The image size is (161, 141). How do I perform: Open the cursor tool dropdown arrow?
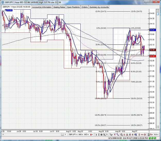(112, 135)
